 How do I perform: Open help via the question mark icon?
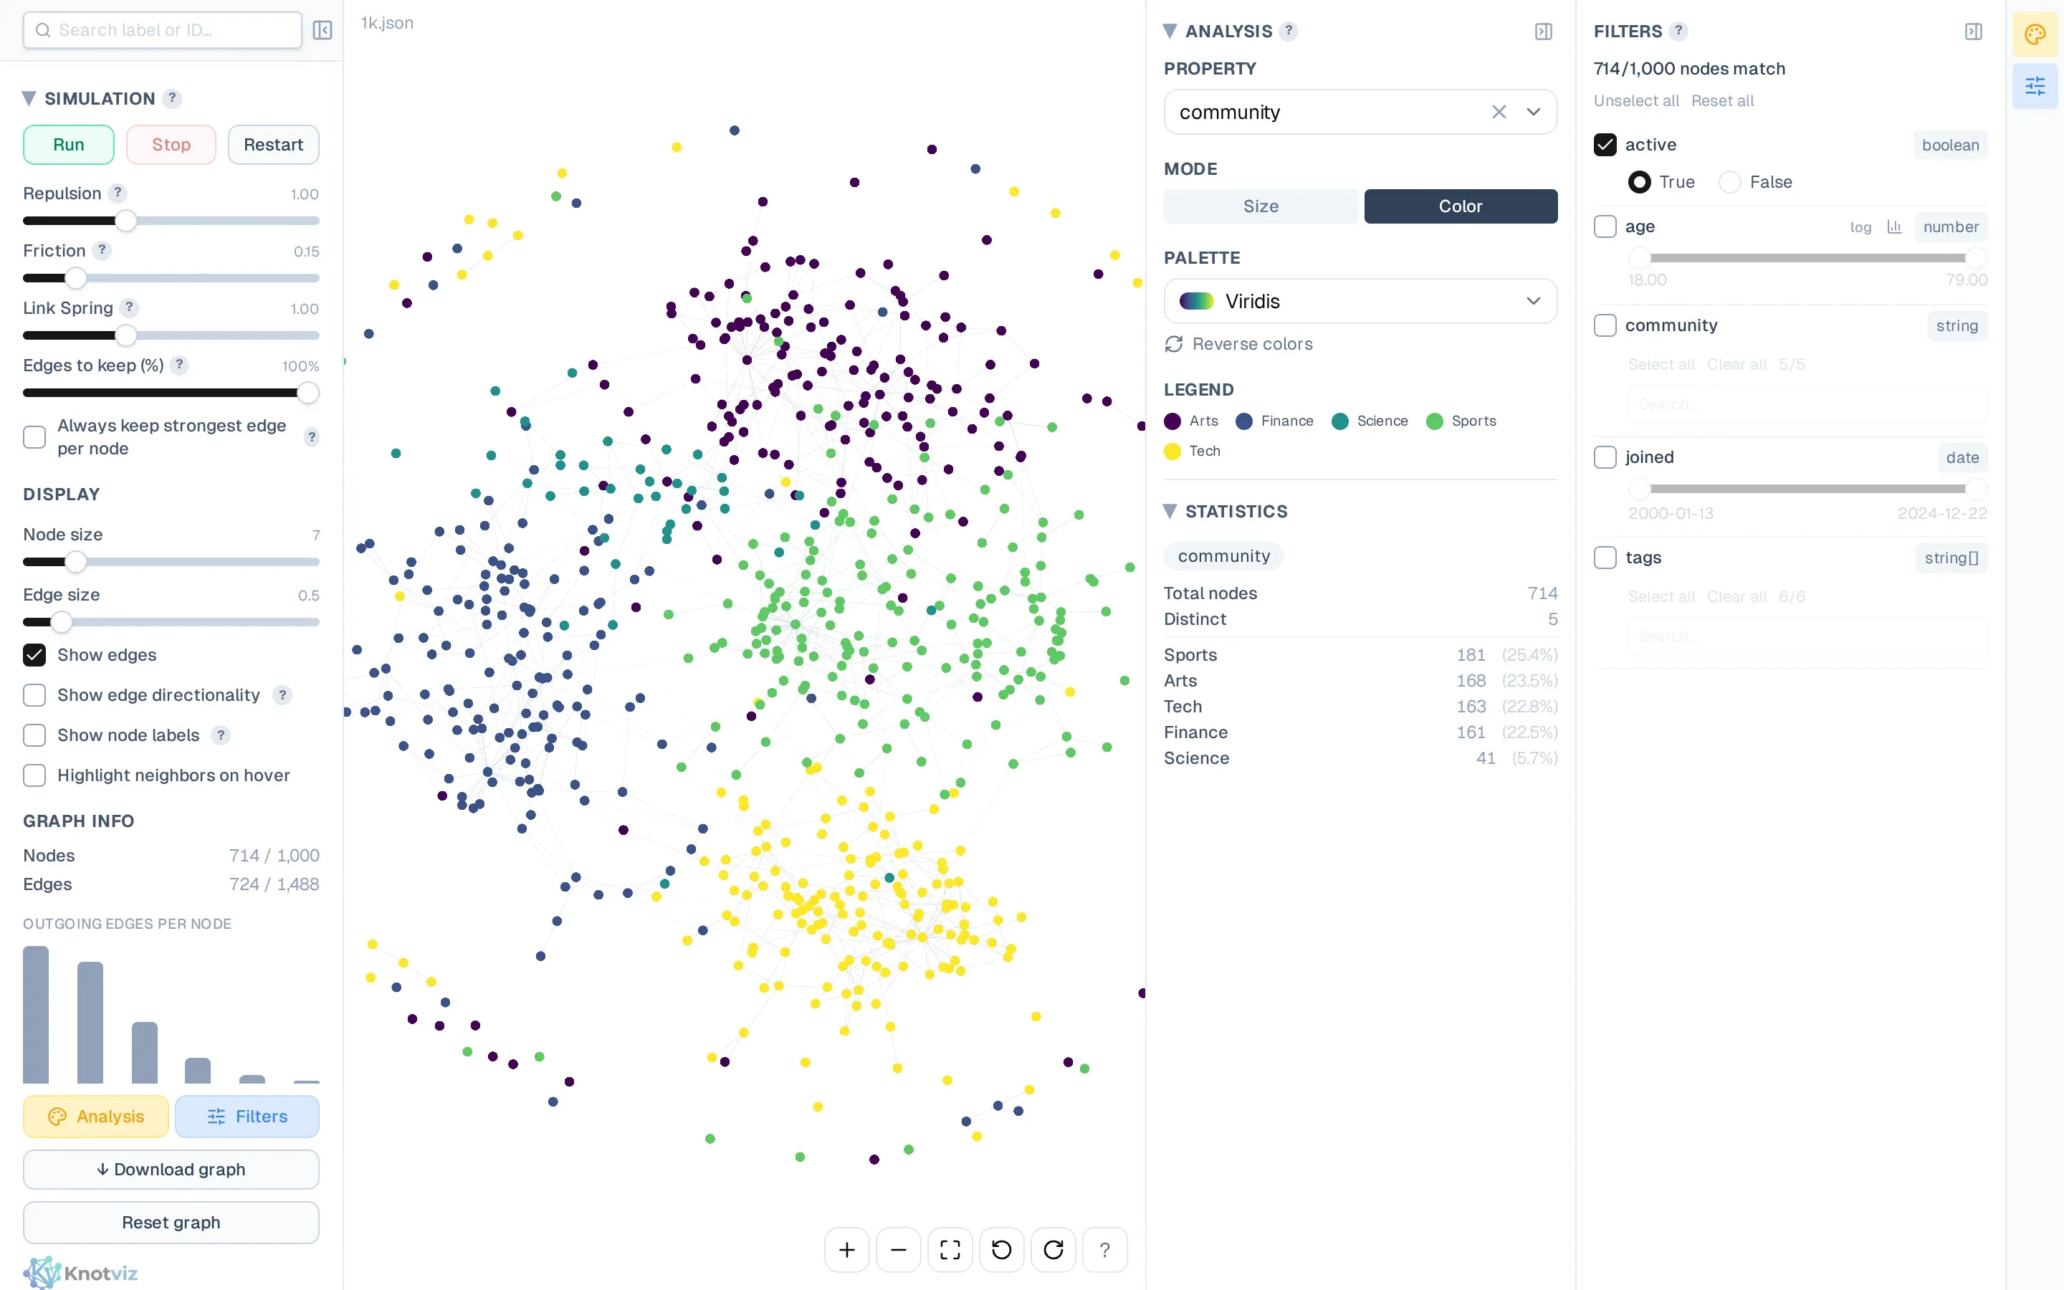click(x=1105, y=1249)
